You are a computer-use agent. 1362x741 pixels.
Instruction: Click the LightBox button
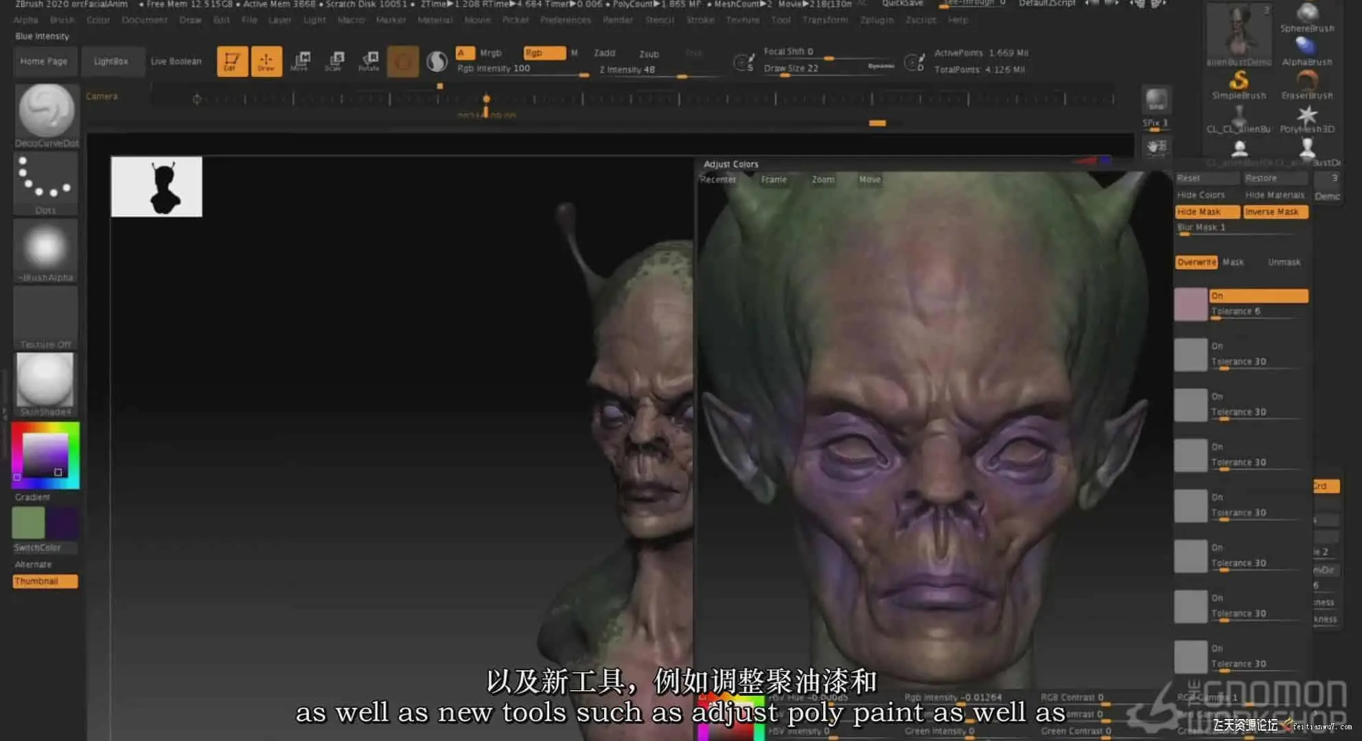[111, 61]
